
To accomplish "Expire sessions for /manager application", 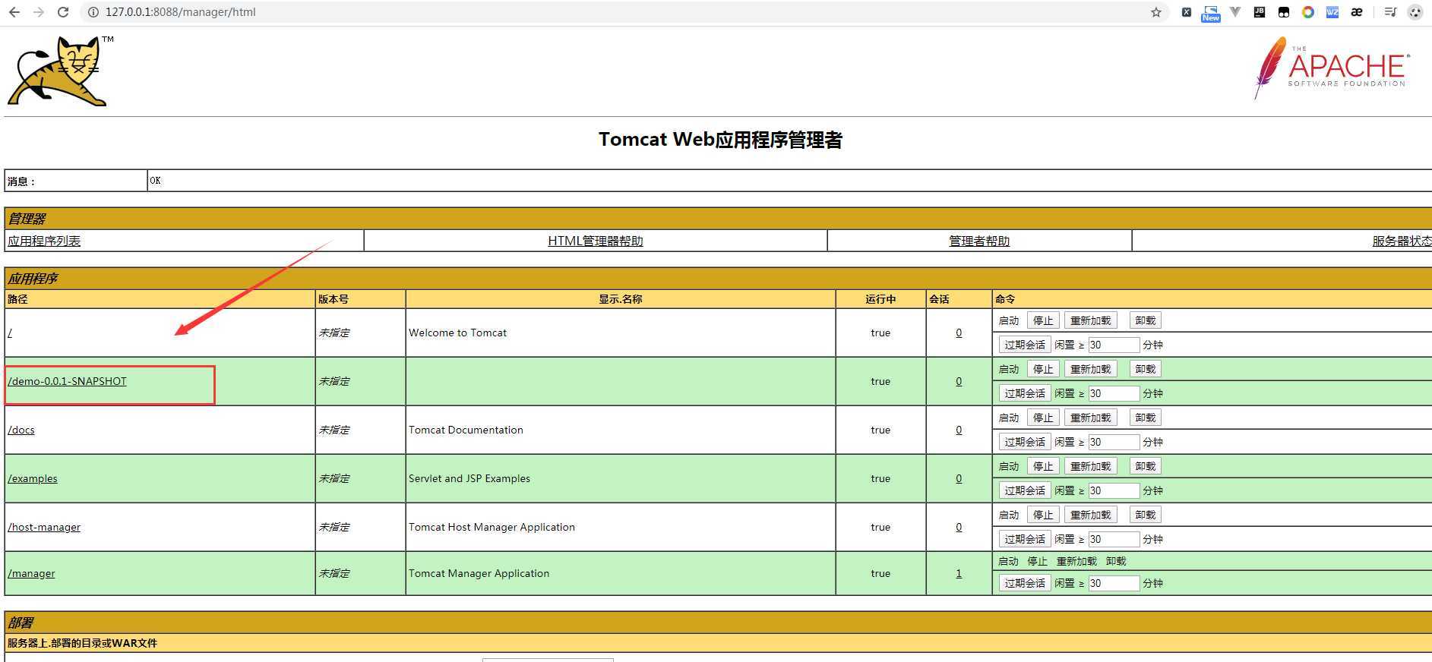I will click(x=1025, y=583).
